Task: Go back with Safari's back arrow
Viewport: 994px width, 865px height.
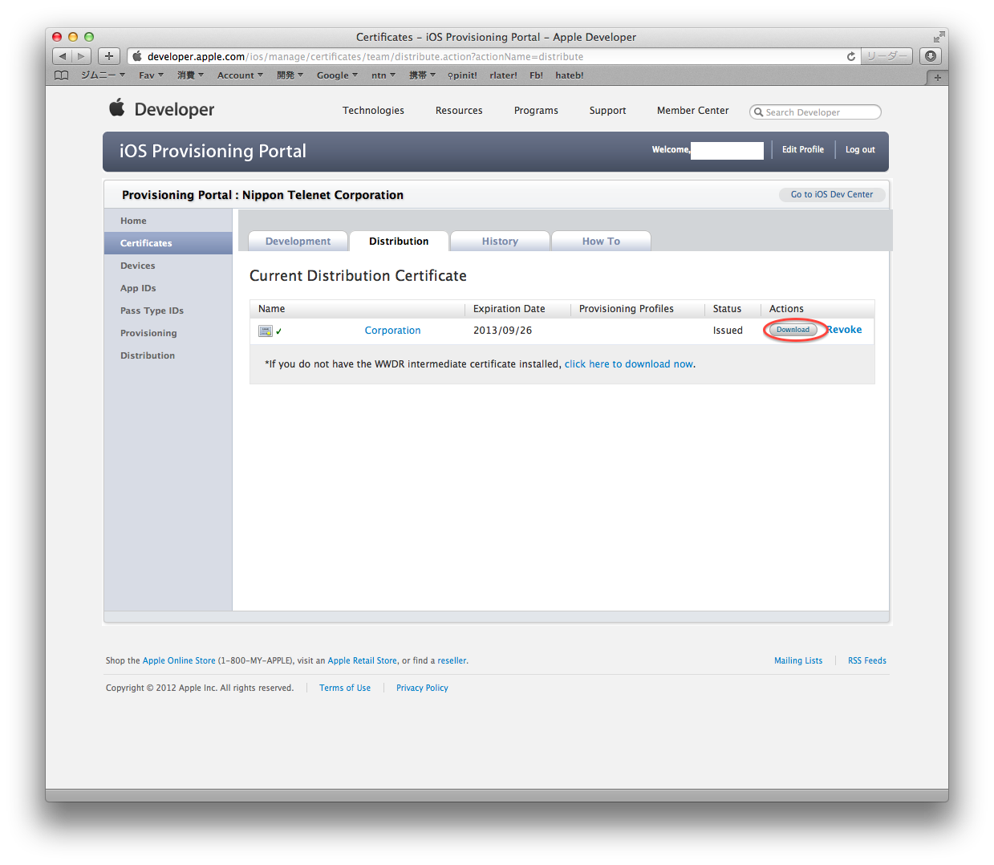Action: (62, 56)
